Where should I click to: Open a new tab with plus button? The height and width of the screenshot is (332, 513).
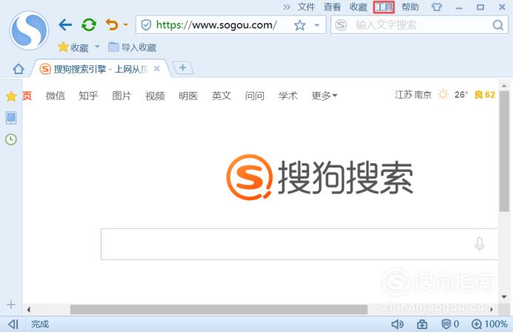pyautogui.click(x=182, y=68)
